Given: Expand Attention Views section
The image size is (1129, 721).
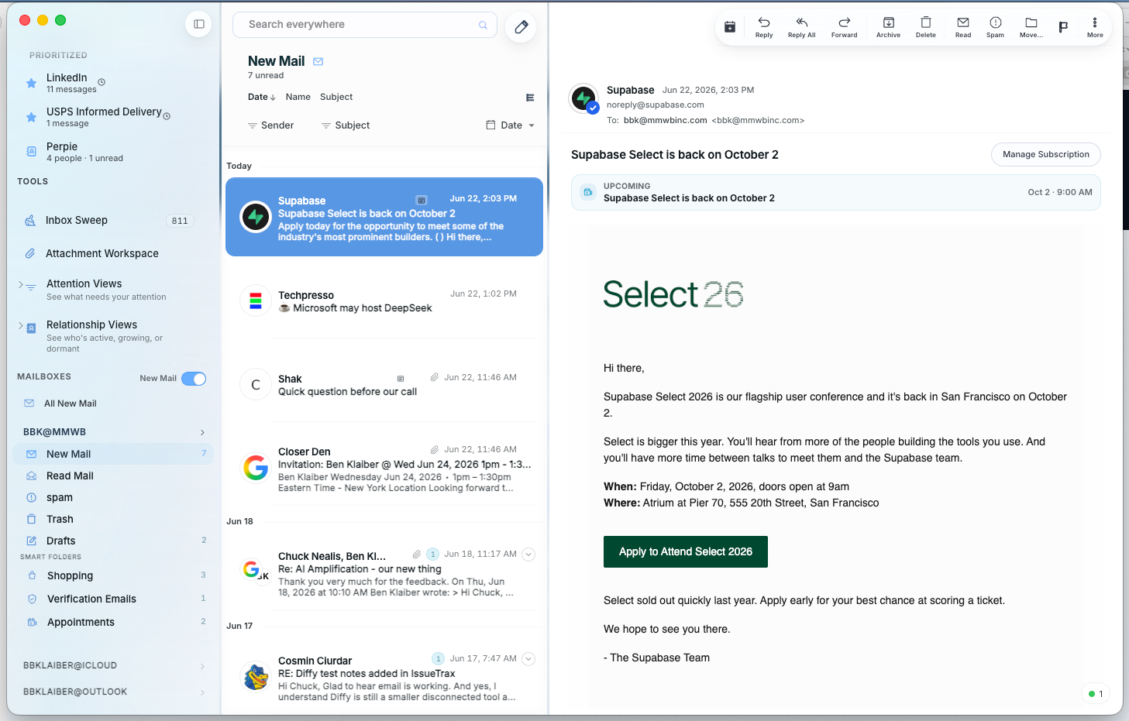Looking at the screenshot, I should click(x=21, y=284).
